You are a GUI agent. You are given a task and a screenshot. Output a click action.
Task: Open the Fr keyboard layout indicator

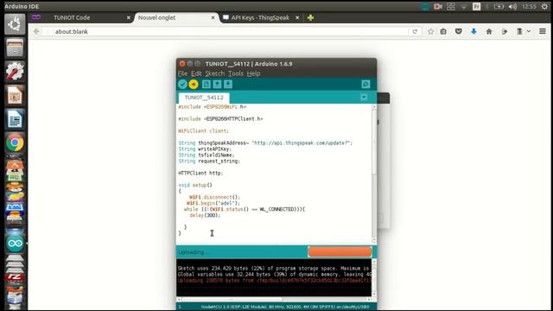[x=476, y=7]
